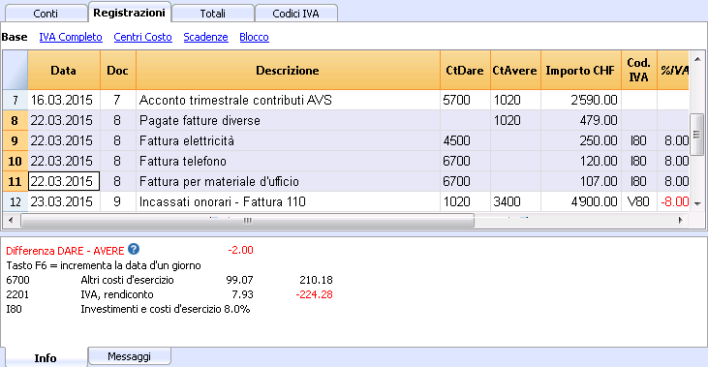
Task: Click date cell 23.03.2015
Action: [64, 201]
